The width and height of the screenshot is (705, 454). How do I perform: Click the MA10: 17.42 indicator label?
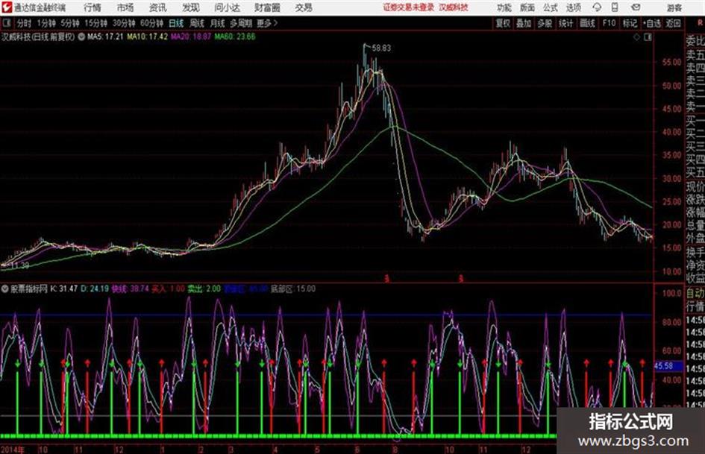(148, 37)
